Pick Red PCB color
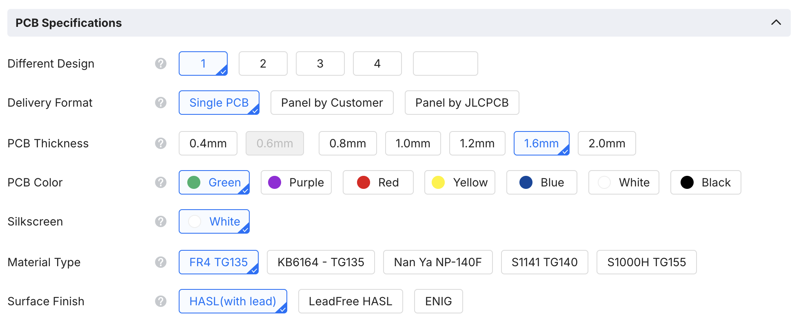The height and width of the screenshot is (324, 803). (378, 182)
